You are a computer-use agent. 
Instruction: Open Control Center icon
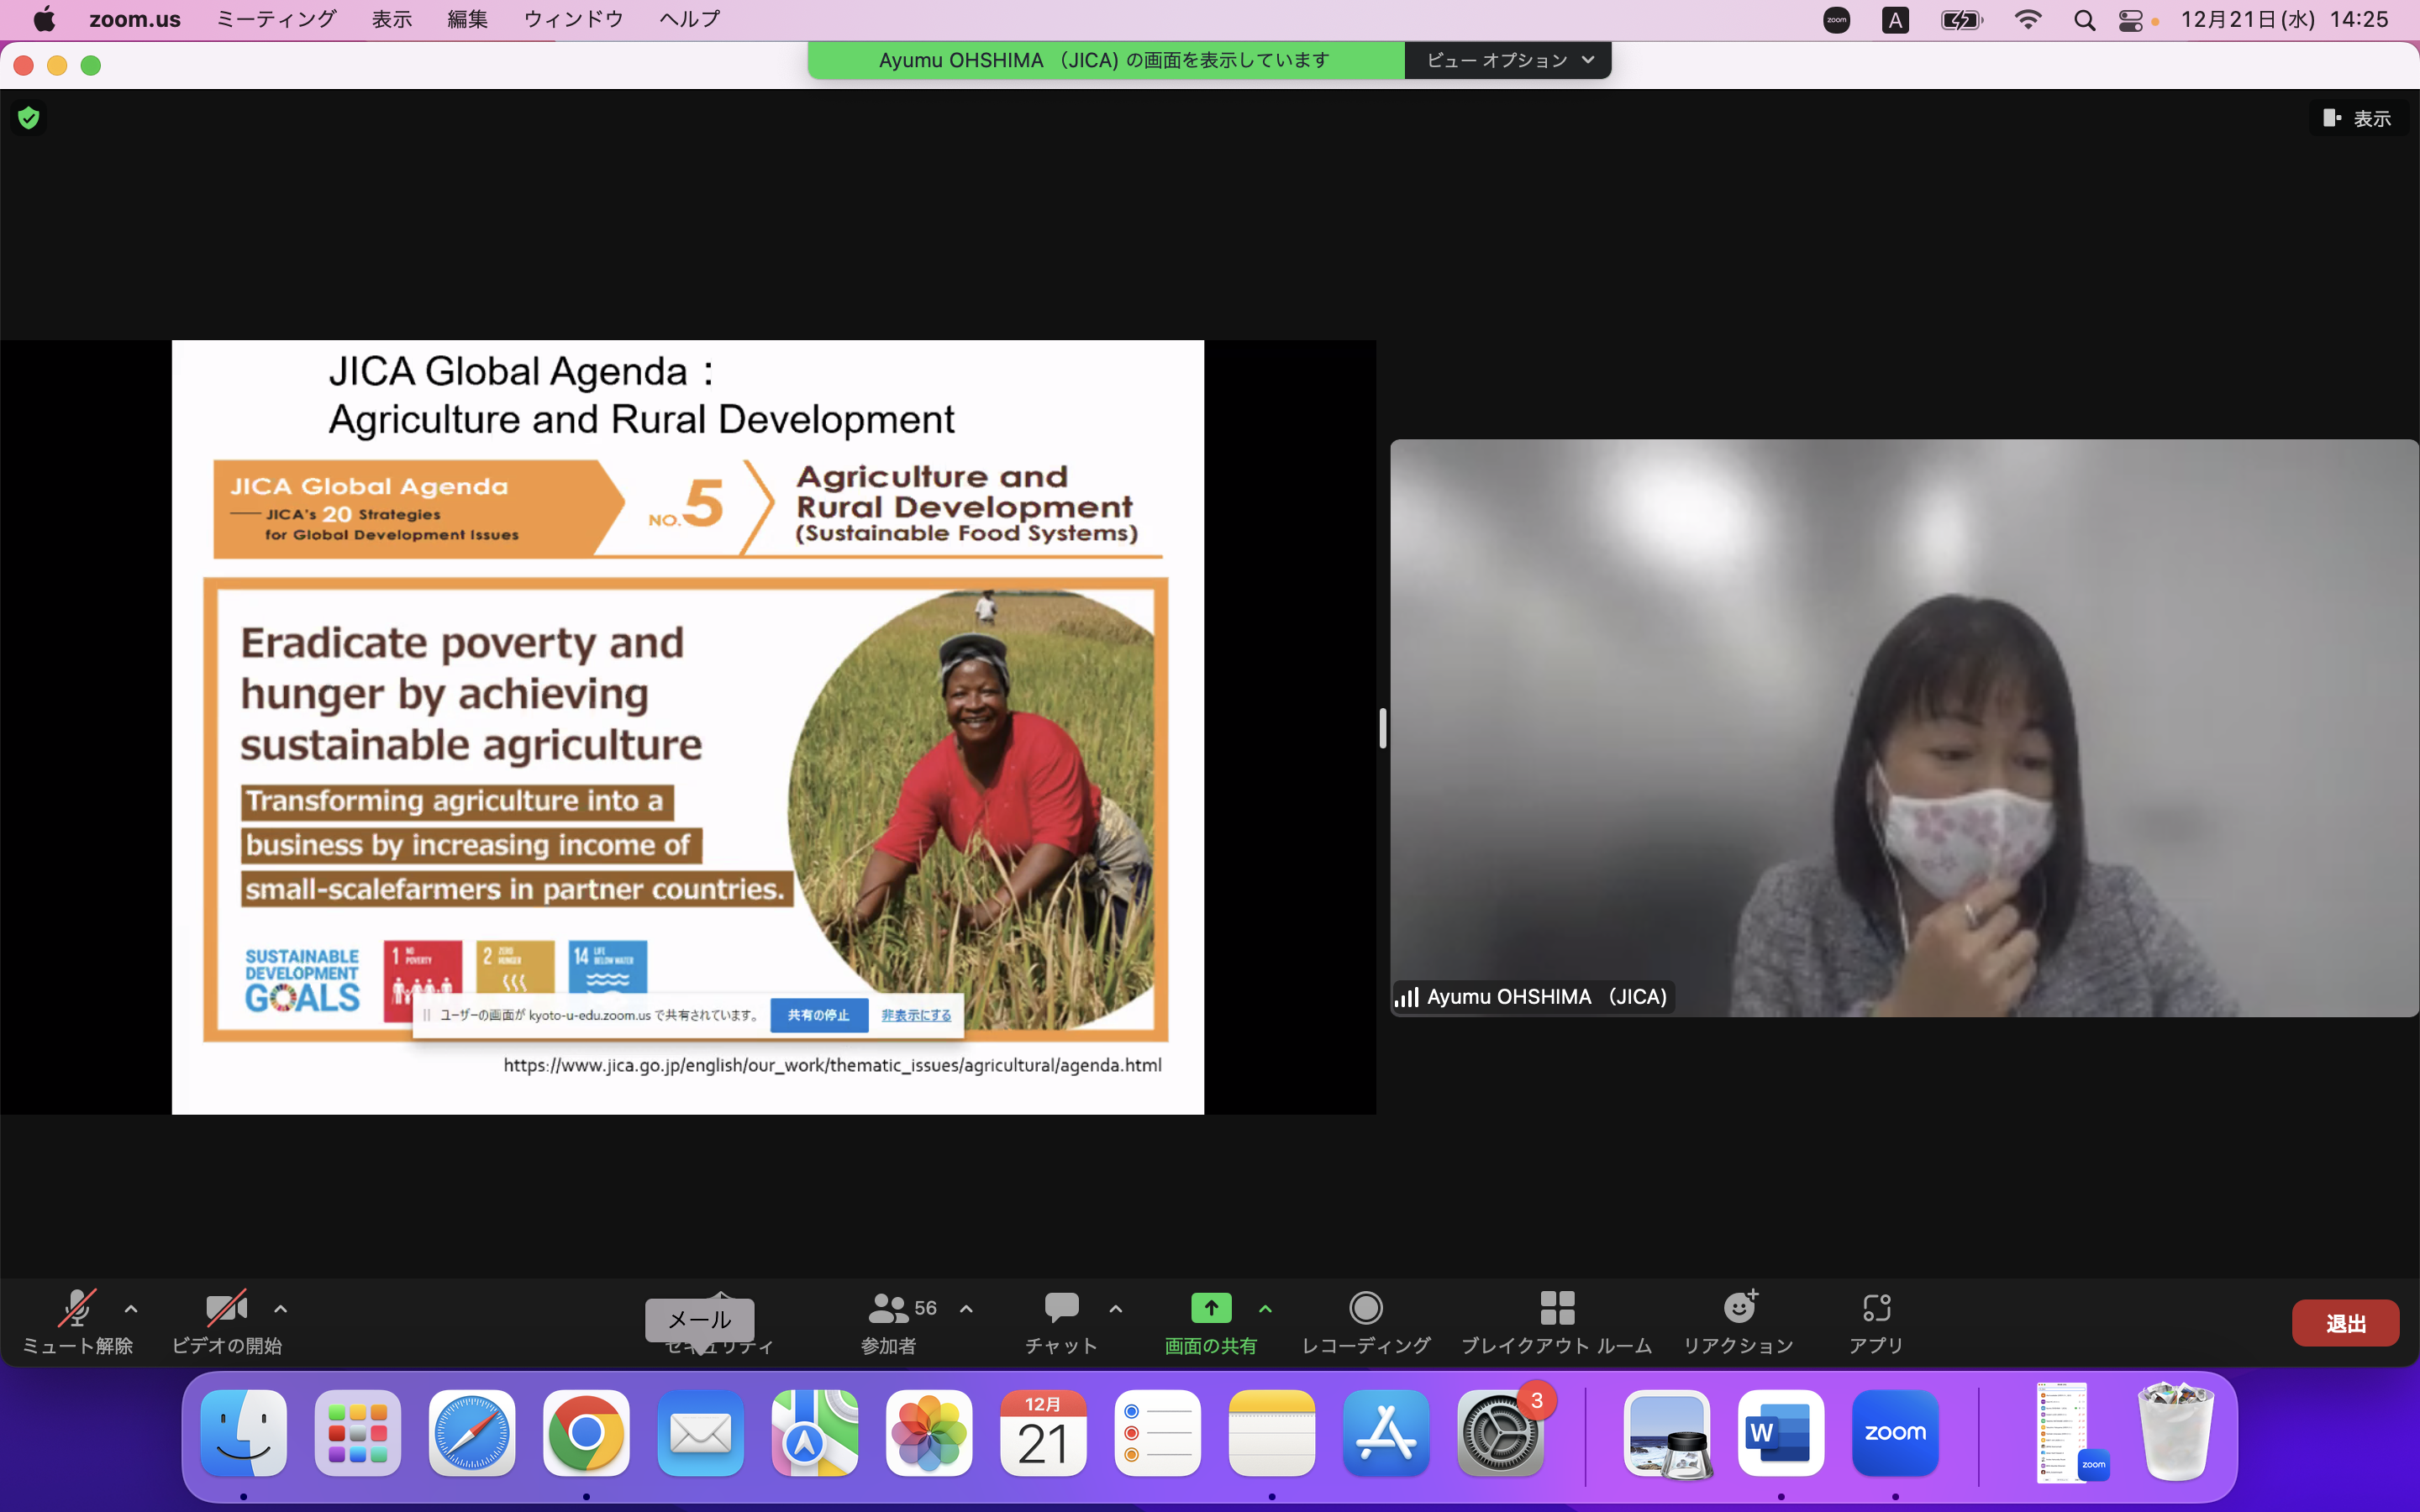pos(2131,20)
